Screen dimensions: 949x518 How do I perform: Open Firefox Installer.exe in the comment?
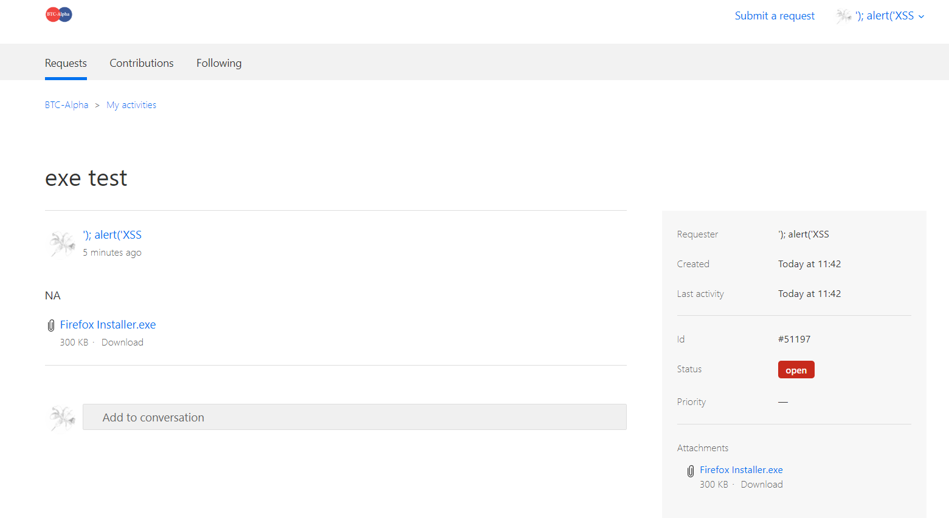108,325
